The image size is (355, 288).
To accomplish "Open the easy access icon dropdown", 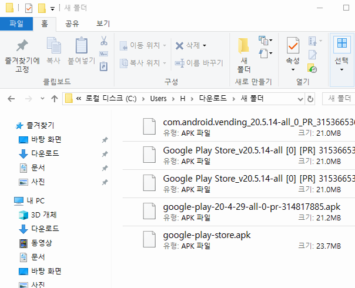I will click(266, 53).
